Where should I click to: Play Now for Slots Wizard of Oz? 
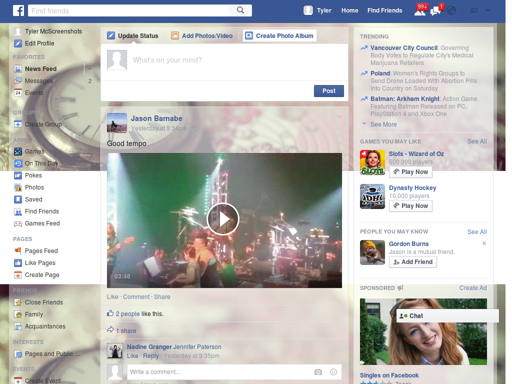411,172
